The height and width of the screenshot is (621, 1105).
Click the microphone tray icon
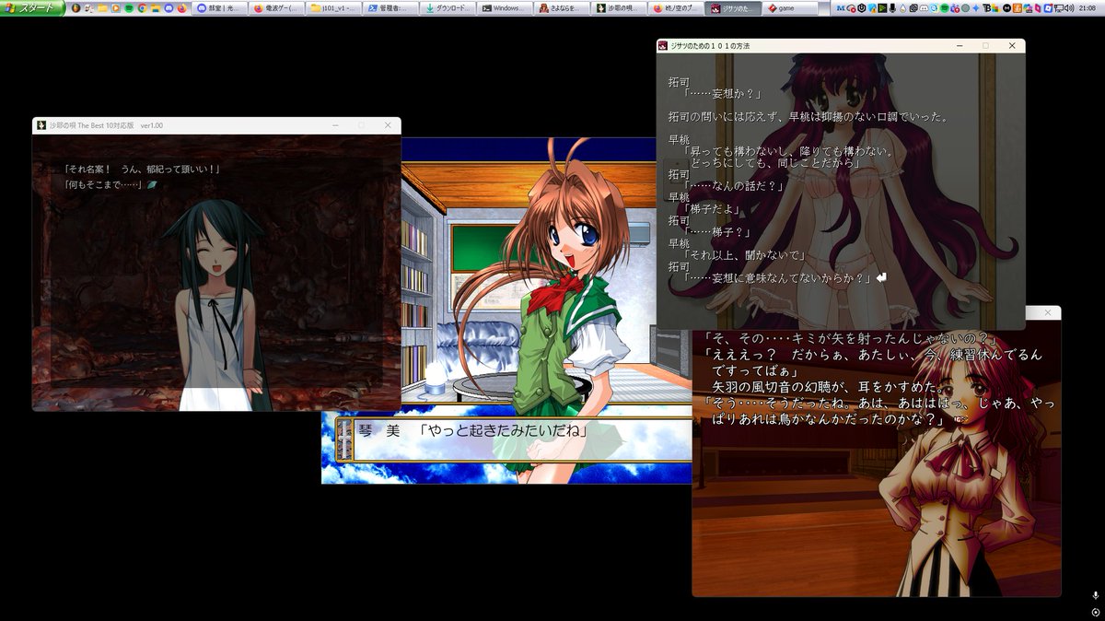892,8
